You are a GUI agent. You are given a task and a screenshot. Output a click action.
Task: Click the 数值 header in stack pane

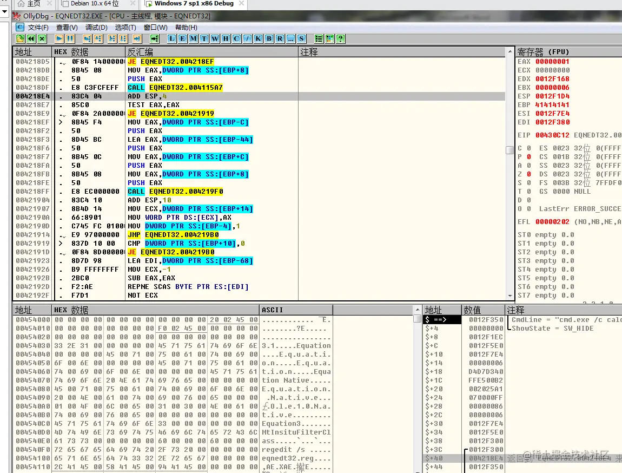coord(483,310)
